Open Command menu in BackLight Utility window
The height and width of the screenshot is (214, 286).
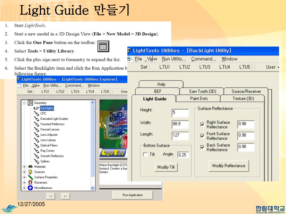204,59
